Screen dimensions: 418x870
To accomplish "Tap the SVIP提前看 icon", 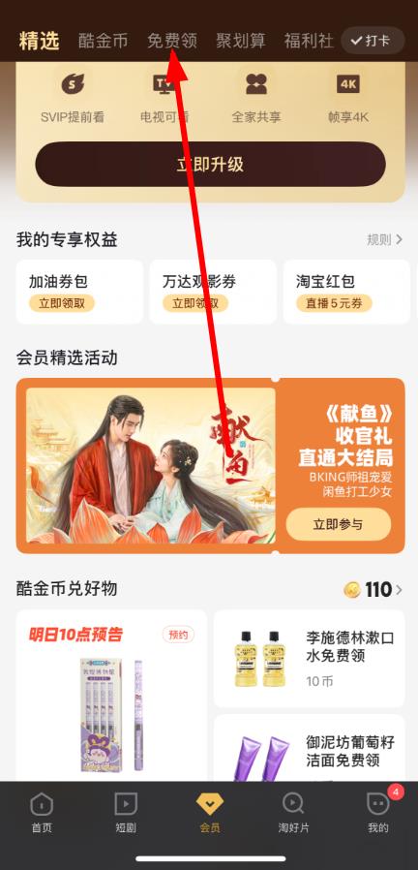I will point(72,84).
